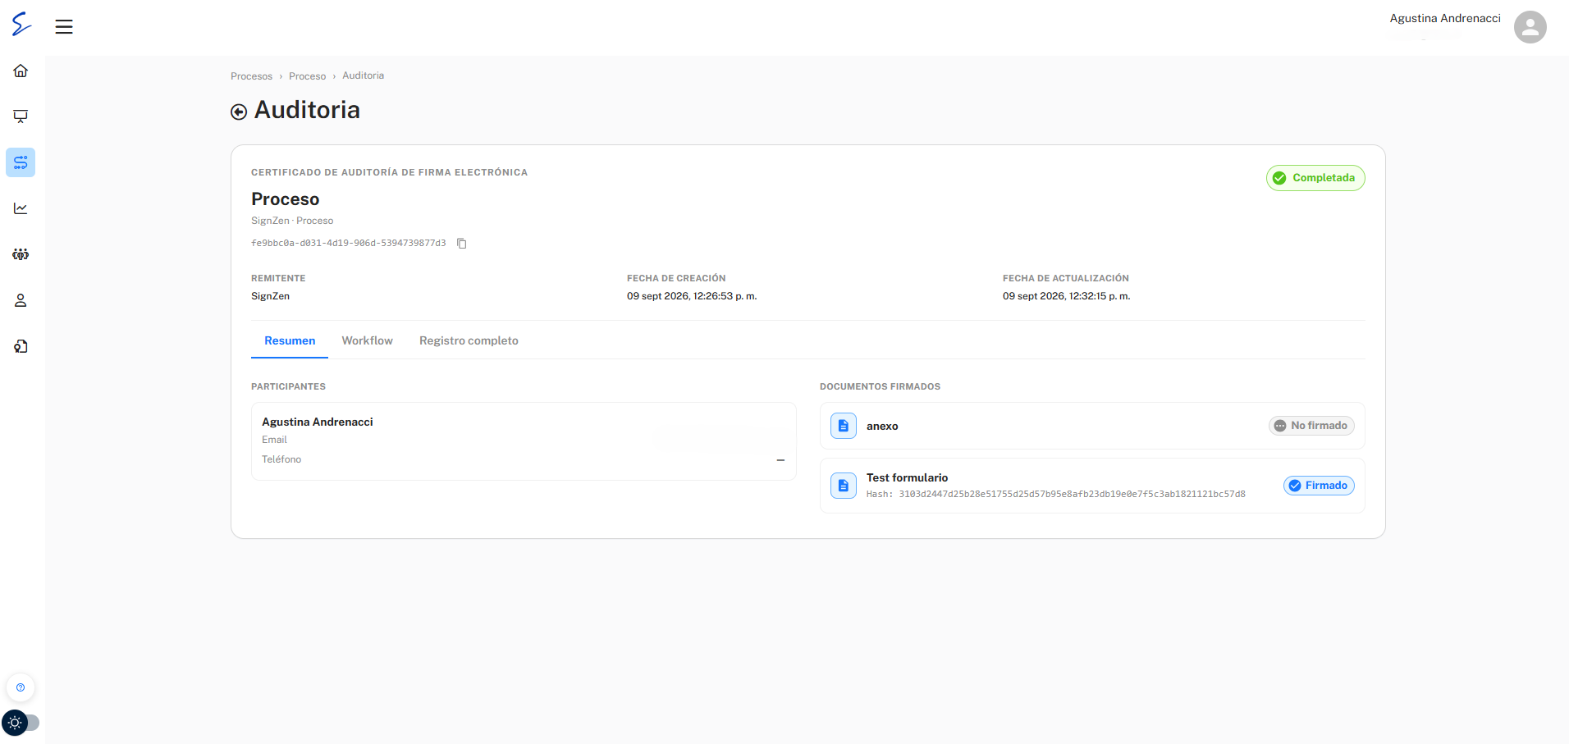Select the processes workflow sidebar icon
The height and width of the screenshot is (744, 1569).
click(x=21, y=162)
